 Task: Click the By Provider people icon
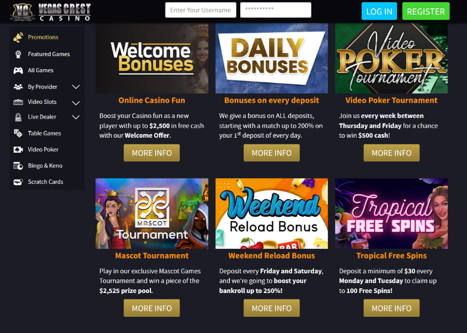[x=18, y=87]
